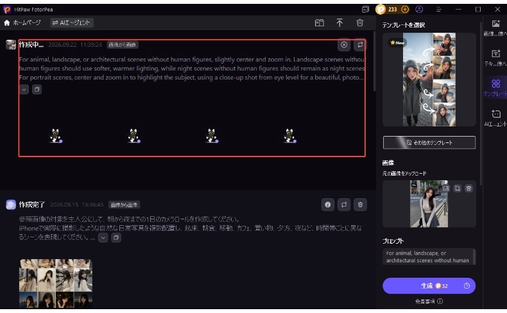The image size is (507, 313).
Task: Open help icon on the 生成 button
Action: (467, 286)
